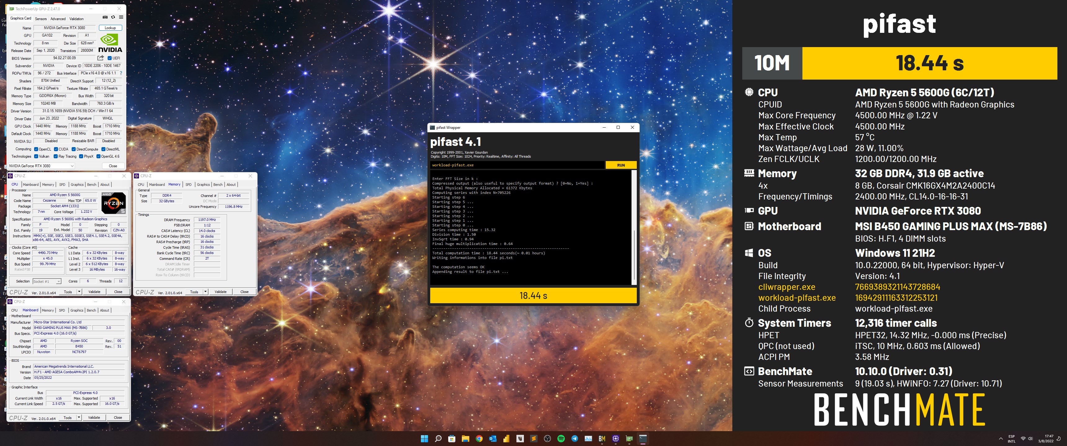Open OBS Studio from the taskbar
This screenshot has width=1067, height=446.
[547, 439]
